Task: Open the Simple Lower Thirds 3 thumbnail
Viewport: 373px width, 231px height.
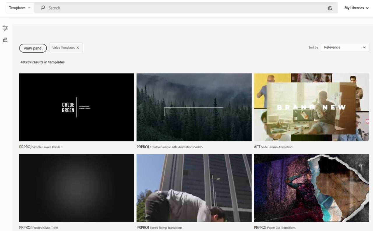Action: 77,107
